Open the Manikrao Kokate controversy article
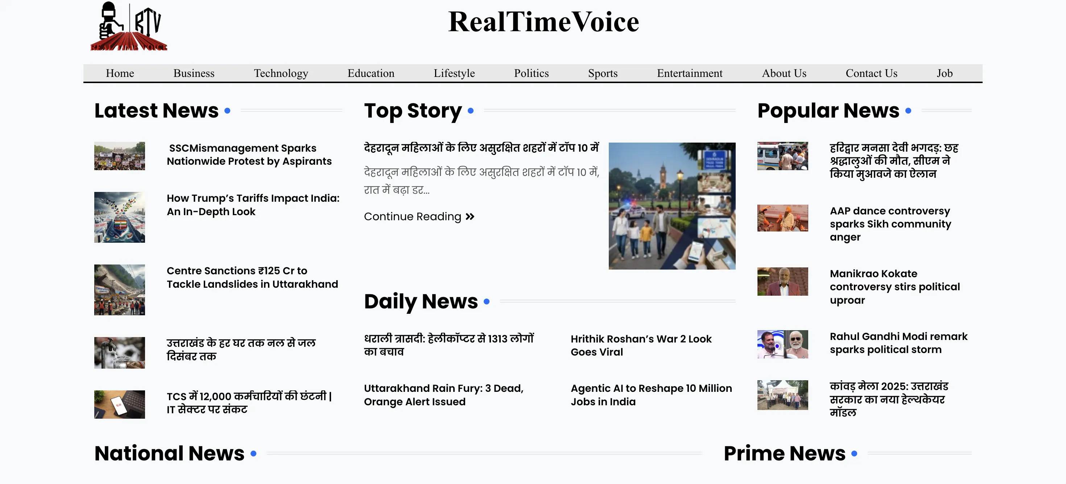The height and width of the screenshot is (484, 1066). [895, 287]
